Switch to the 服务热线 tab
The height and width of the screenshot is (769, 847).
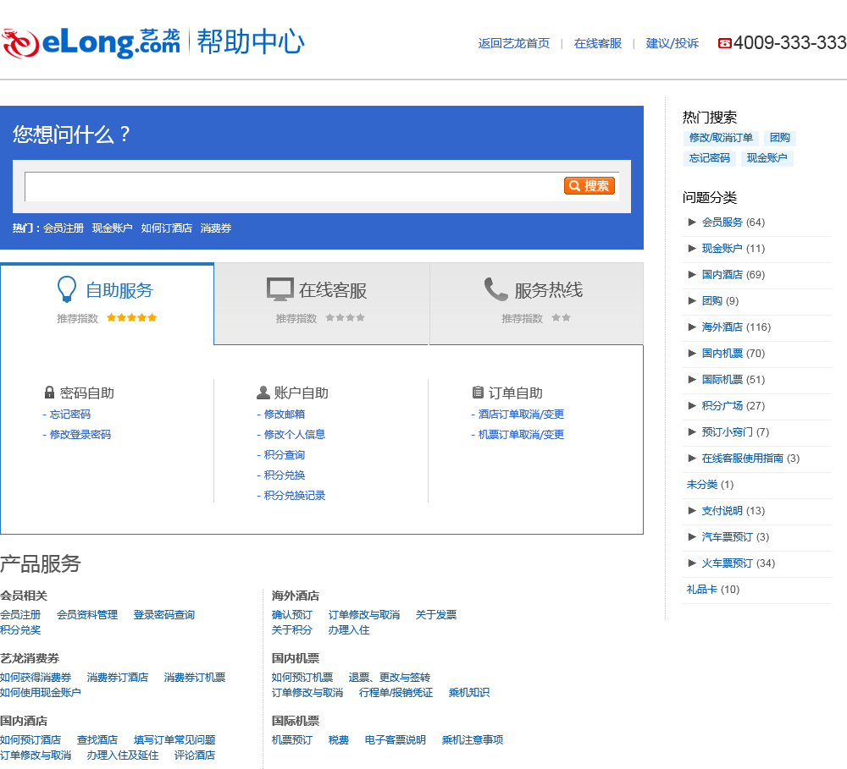[536, 304]
